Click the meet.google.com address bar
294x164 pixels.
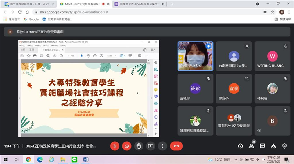148,12
